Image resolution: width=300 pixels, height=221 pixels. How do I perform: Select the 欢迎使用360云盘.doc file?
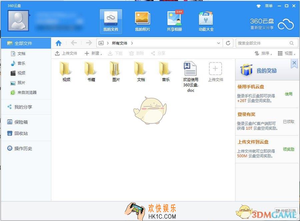[x=191, y=77]
